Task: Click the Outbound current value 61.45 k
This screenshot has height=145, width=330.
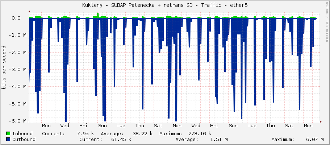Action: (x=121, y=139)
